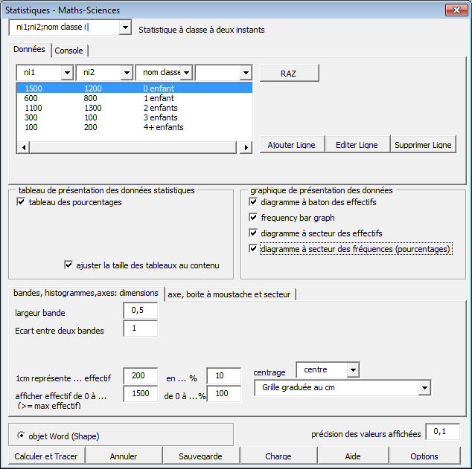Click the RAZ button
This screenshot has width=472, height=469.
coord(289,73)
